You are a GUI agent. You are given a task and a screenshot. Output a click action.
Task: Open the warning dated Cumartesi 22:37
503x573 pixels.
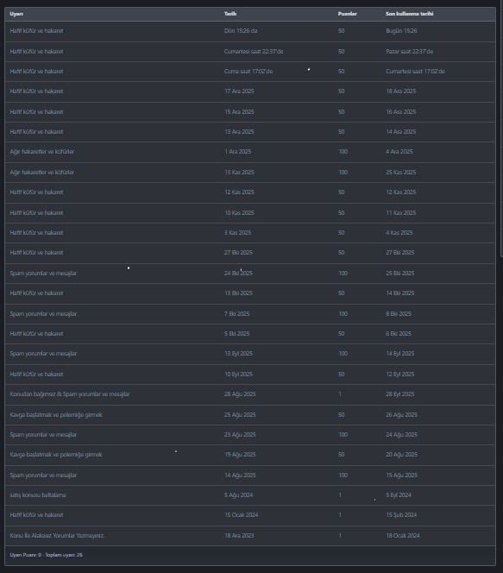[250, 52]
